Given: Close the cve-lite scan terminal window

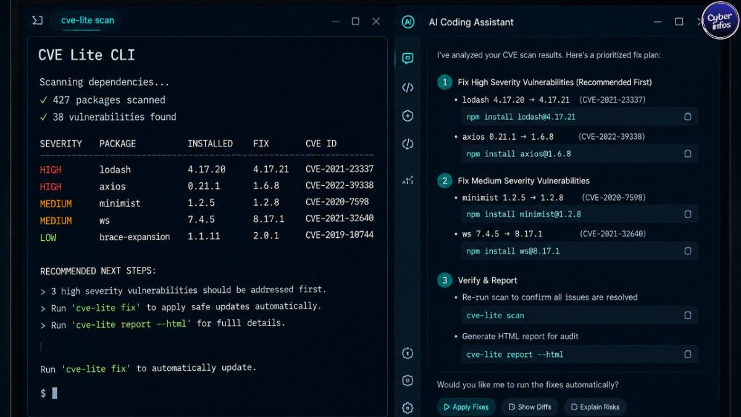Looking at the screenshot, I should click(x=376, y=21).
